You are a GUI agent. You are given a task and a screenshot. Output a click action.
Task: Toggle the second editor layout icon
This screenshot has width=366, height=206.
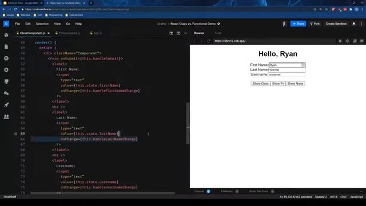click(x=178, y=33)
